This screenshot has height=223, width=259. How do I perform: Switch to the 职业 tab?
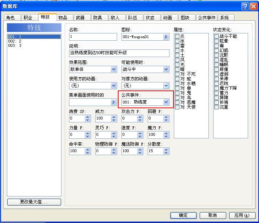pos(29,17)
